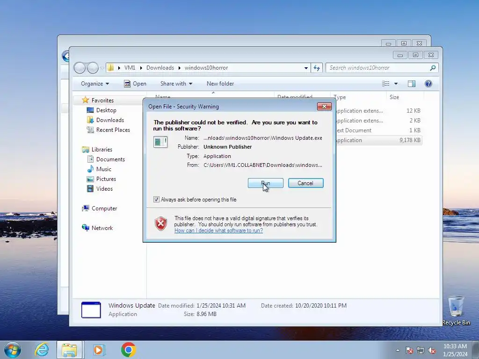Click the refresh address bar button
479x359 pixels.
click(317, 68)
